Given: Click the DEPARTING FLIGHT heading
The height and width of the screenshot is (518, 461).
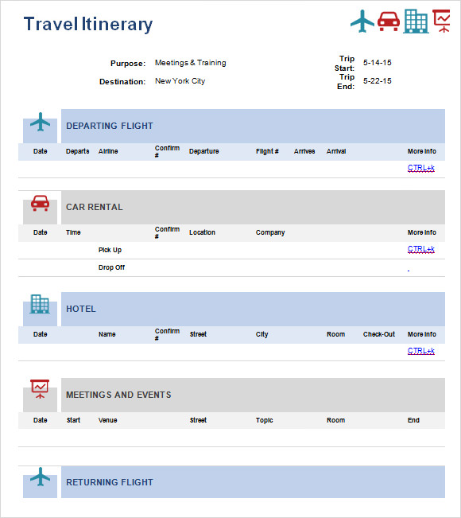Looking at the screenshot, I should (x=110, y=126).
